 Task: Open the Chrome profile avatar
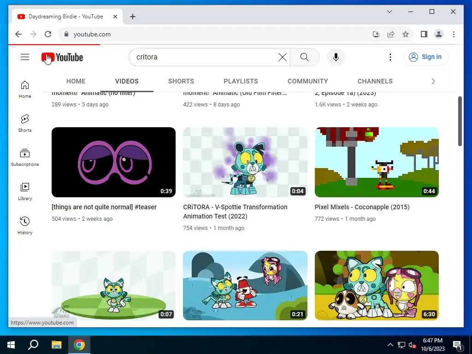click(439, 34)
